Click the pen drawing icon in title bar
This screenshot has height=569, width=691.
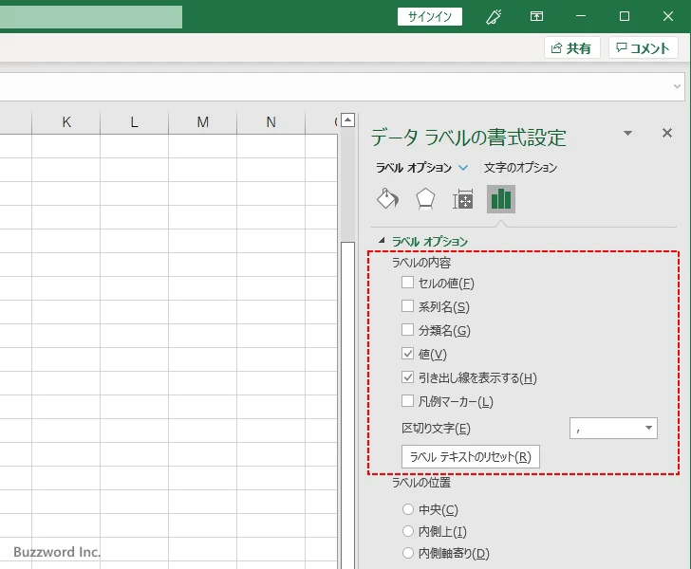click(x=493, y=16)
